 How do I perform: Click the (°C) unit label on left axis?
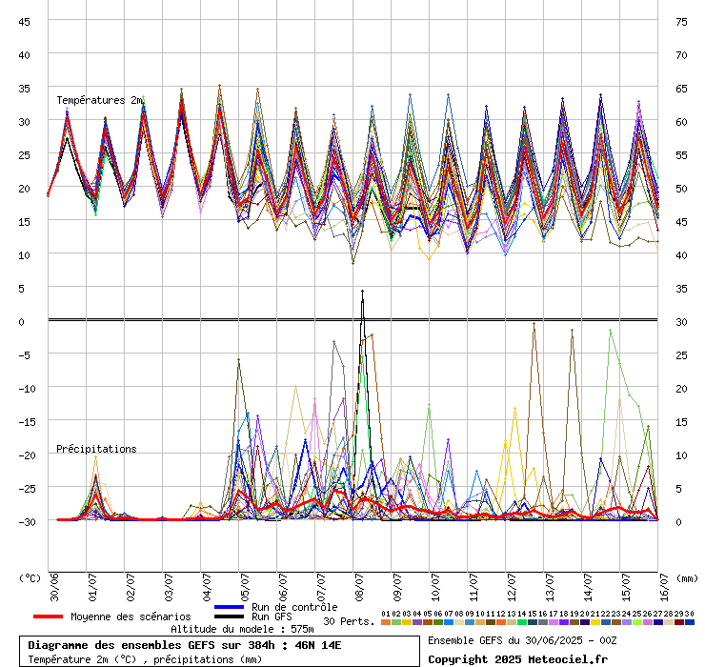pos(30,577)
